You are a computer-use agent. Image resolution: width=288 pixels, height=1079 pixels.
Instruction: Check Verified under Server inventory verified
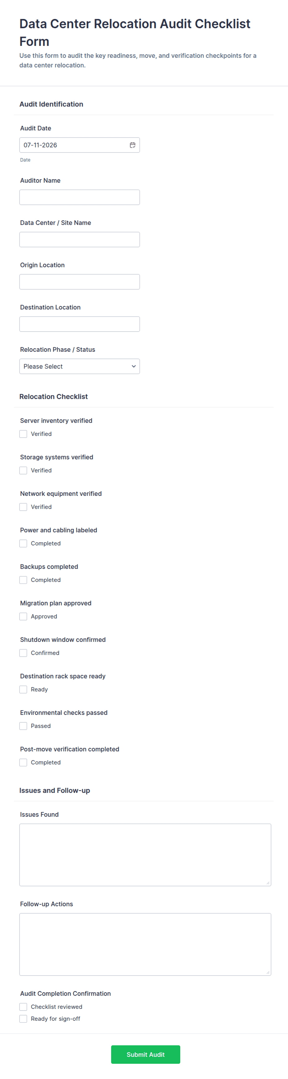click(24, 434)
